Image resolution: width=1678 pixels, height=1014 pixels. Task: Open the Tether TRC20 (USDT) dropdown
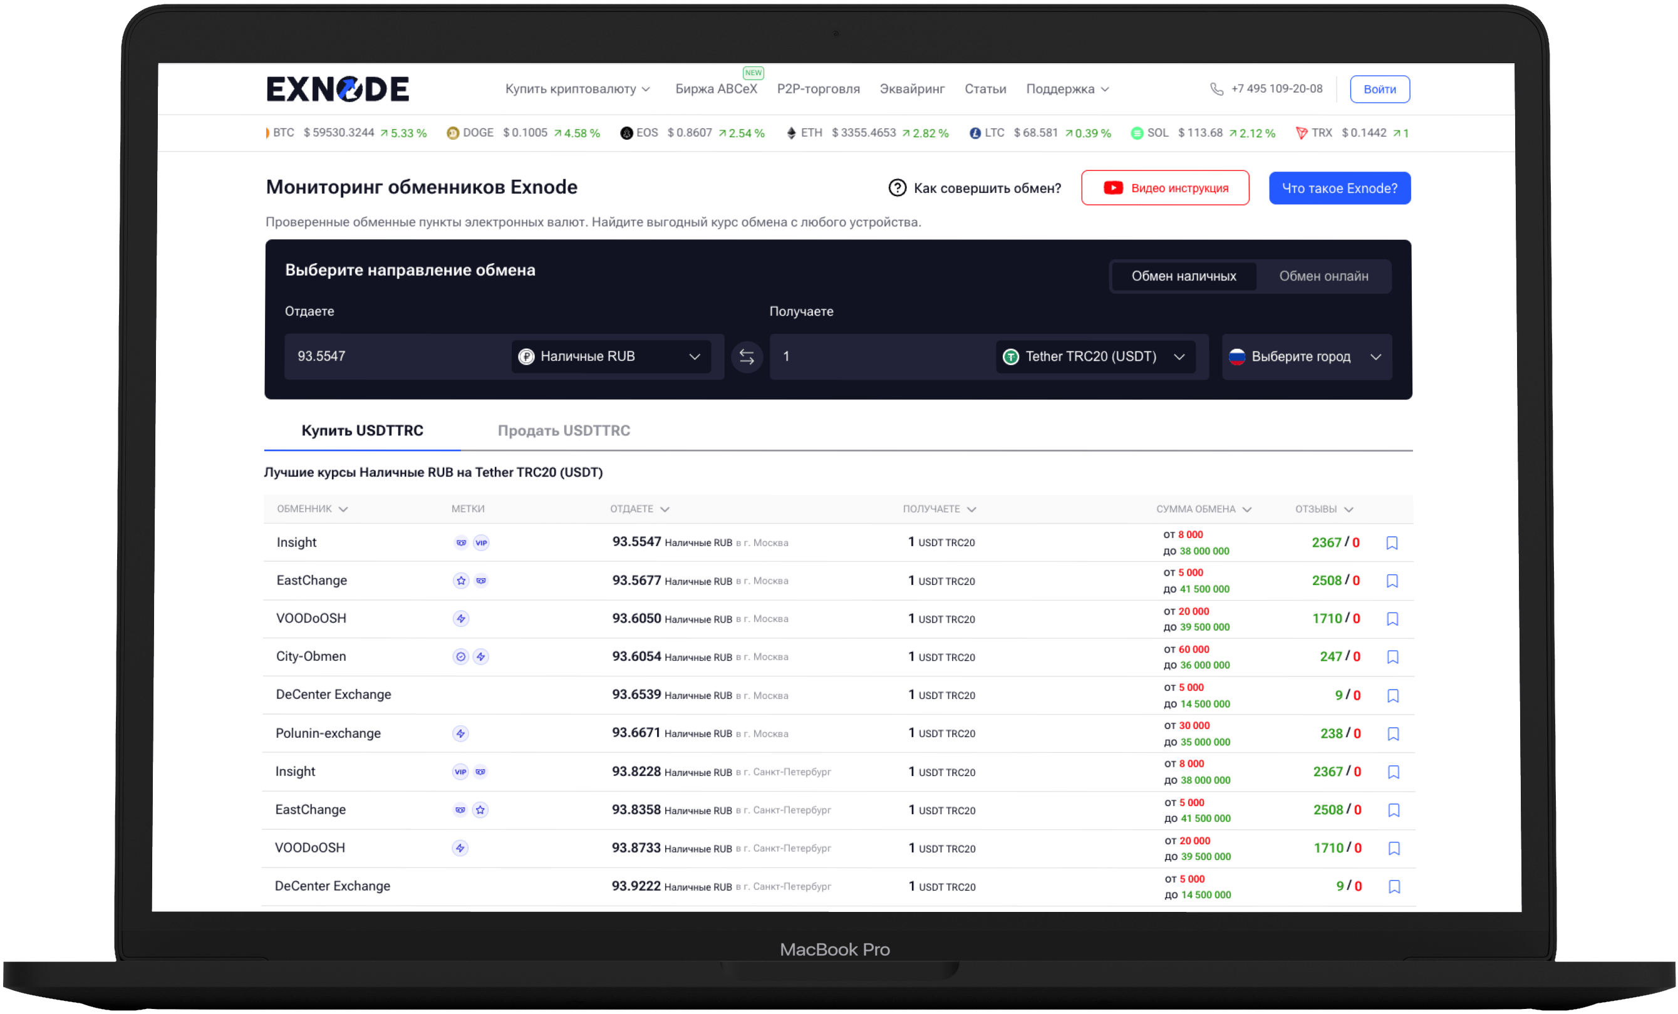pos(1095,357)
